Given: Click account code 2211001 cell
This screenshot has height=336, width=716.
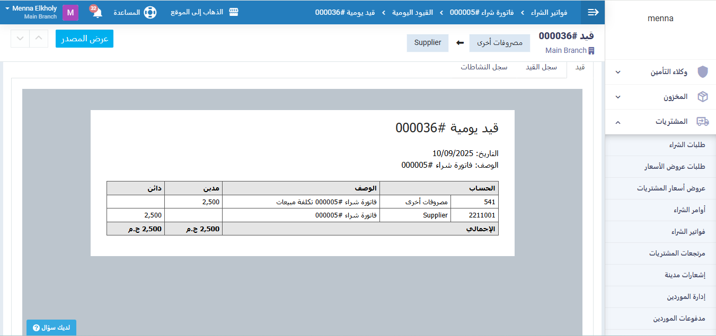Looking at the screenshot, I should click(x=474, y=215).
